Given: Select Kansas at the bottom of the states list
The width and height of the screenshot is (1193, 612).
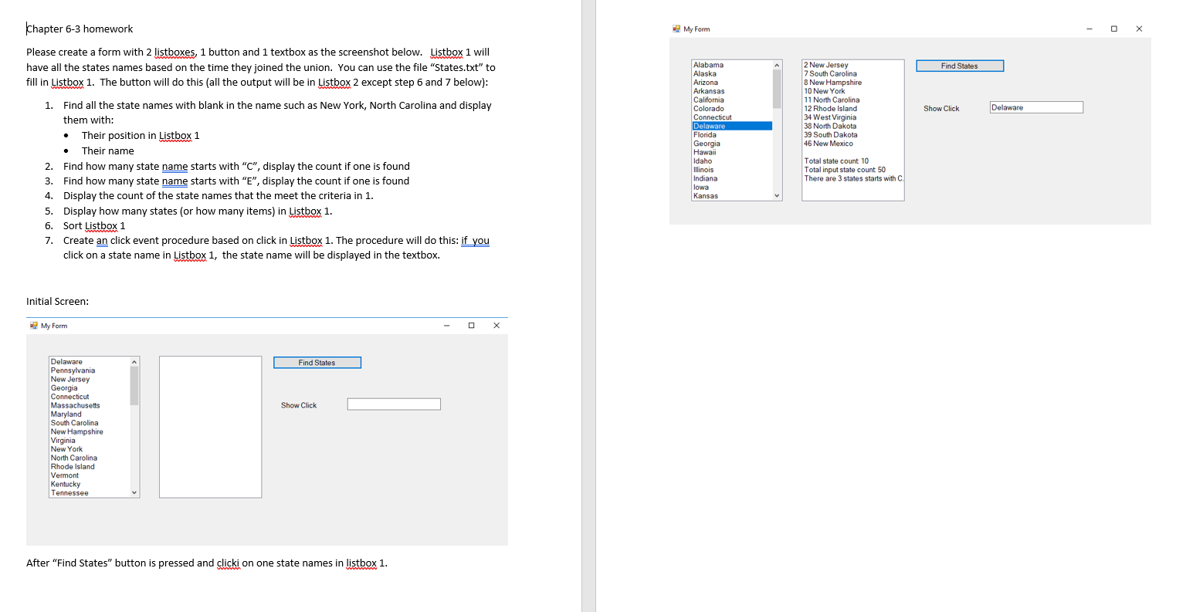Looking at the screenshot, I should coord(705,195).
